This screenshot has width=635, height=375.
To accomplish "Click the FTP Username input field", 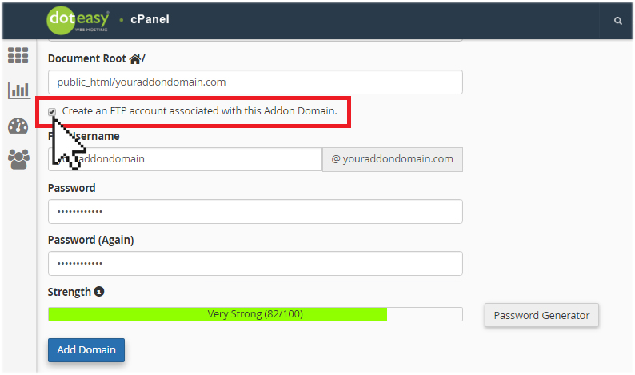I will 185,159.
